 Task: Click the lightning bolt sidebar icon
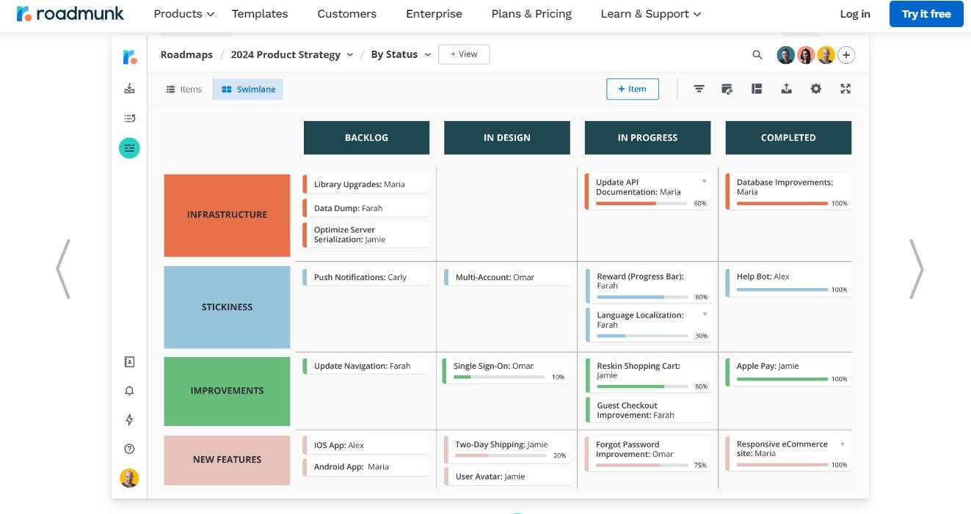point(130,419)
